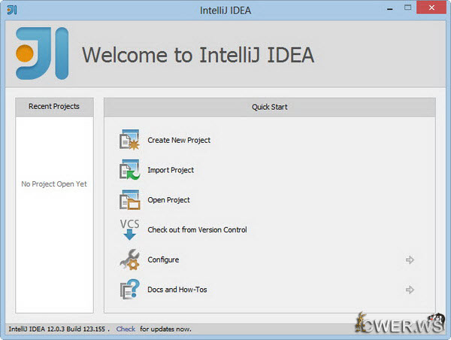Click the large IntelliJ IDEA logo
451x340 pixels.
[42, 53]
